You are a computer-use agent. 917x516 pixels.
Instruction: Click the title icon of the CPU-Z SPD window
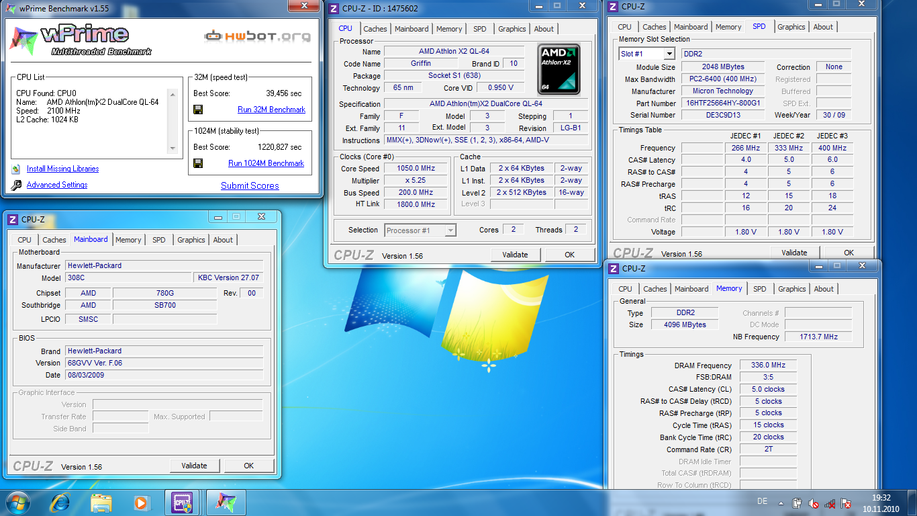point(614,7)
